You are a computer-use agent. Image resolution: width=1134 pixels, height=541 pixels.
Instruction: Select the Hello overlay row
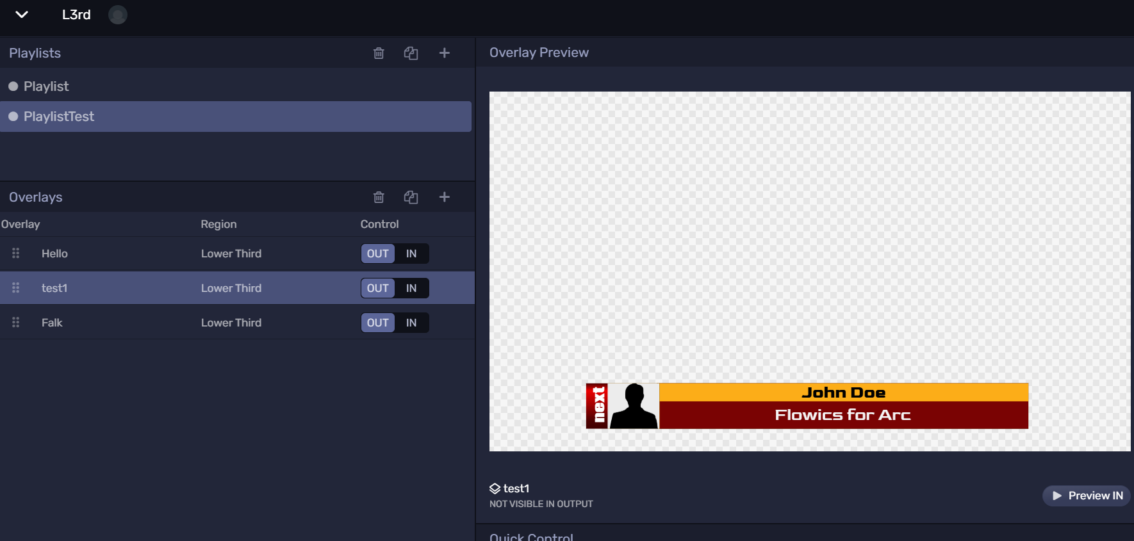55,254
